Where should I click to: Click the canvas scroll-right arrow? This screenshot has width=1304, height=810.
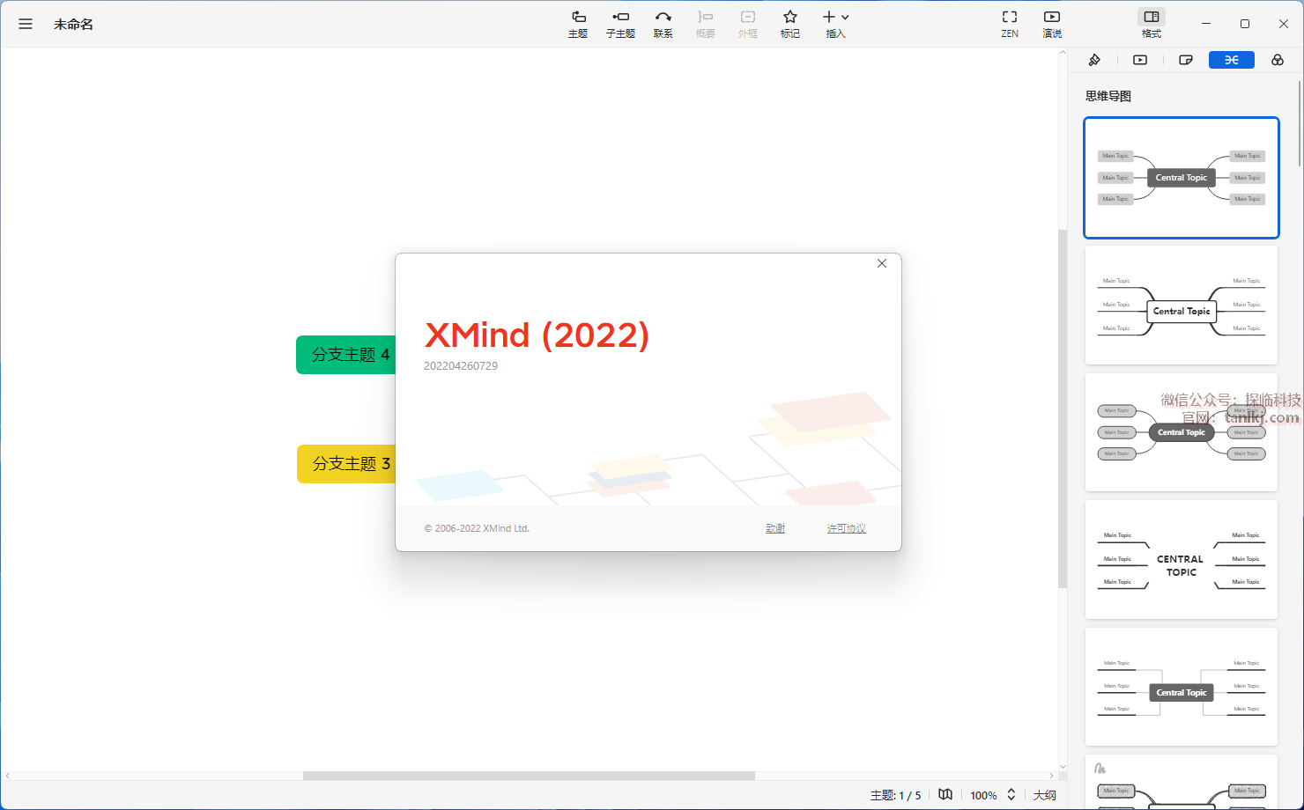[x=1052, y=776]
